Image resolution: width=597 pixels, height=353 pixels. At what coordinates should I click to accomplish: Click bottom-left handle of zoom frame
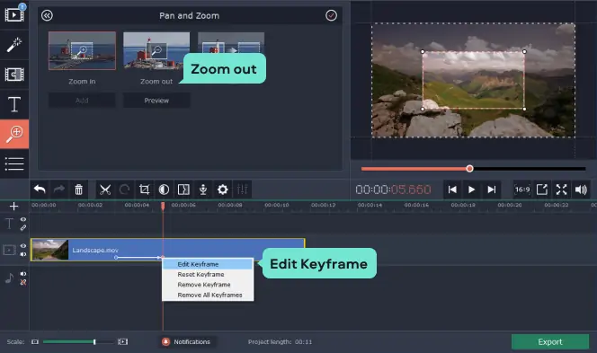coord(423,109)
